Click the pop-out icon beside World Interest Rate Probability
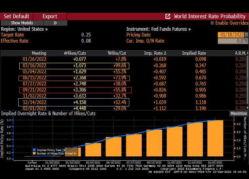 [x=168, y=16]
